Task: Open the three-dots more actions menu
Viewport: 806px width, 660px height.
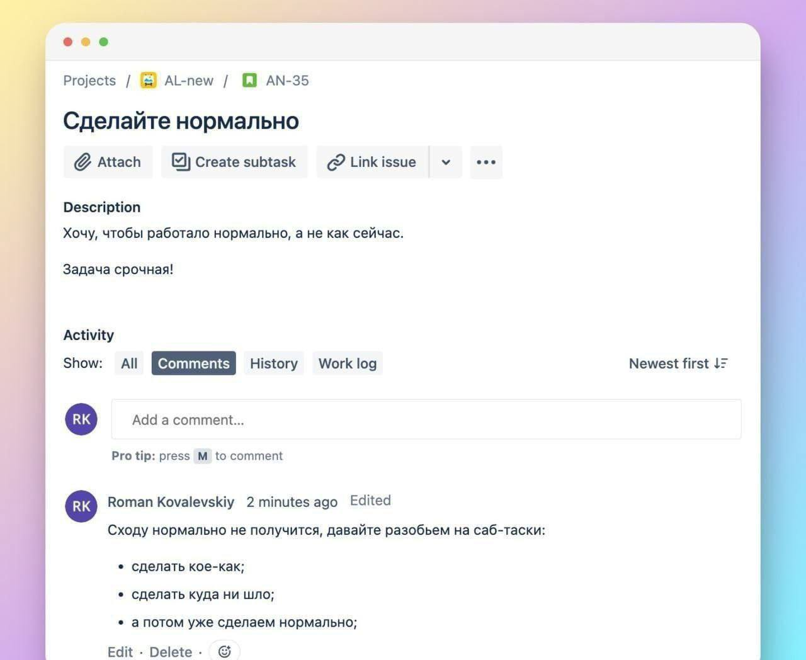Action: [x=486, y=162]
